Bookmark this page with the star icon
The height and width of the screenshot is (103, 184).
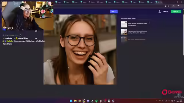168,6
